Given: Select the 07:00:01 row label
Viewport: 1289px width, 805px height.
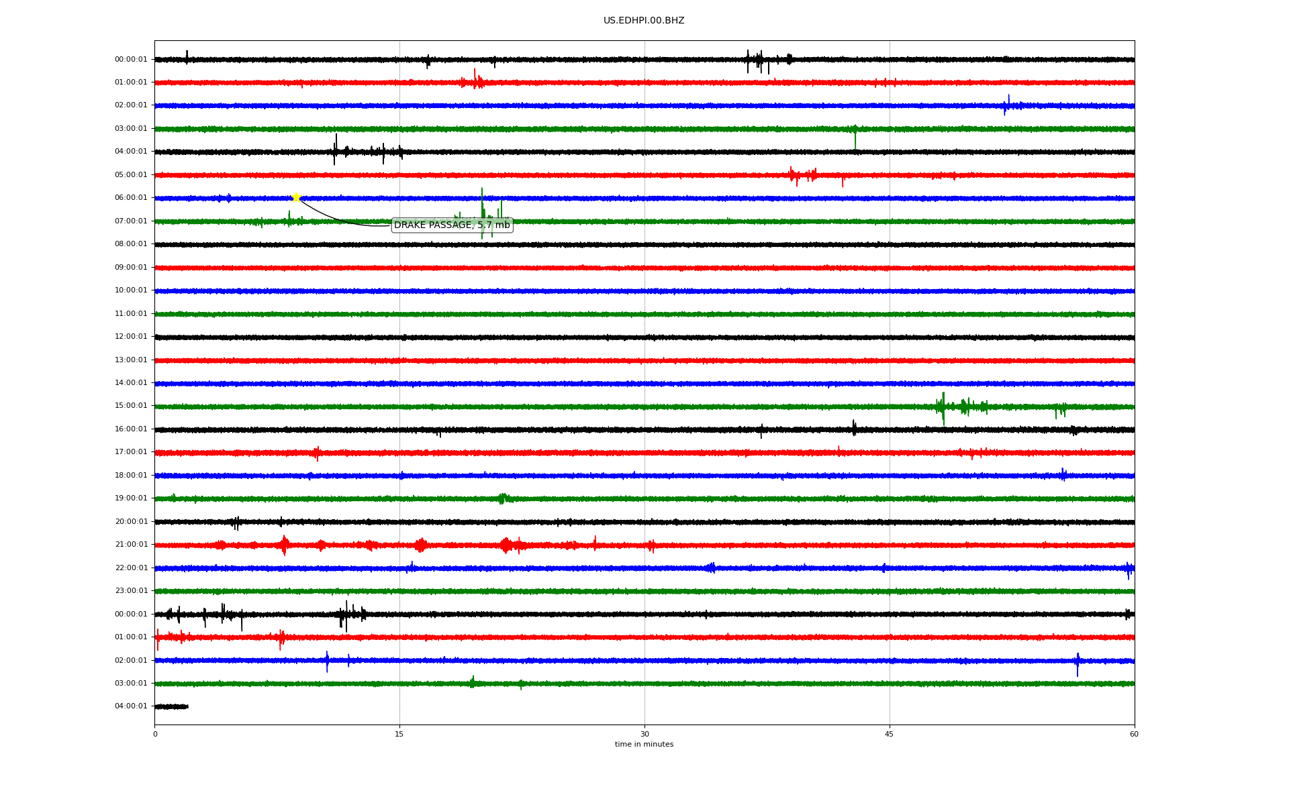Looking at the screenshot, I should click(131, 221).
